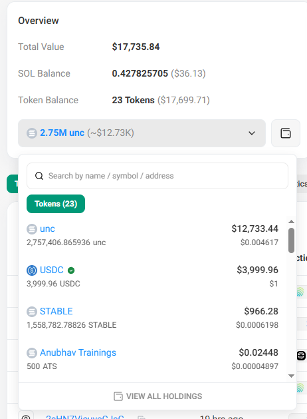Click the USDC coin logo
Image resolution: width=307 pixels, height=419 pixels.
tap(32, 270)
